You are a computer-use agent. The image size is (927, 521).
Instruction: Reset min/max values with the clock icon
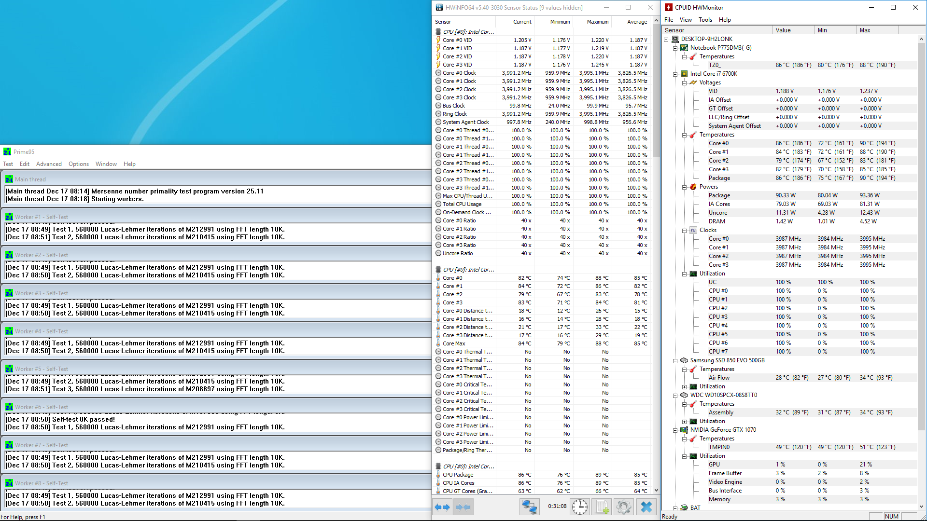coord(580,507)
